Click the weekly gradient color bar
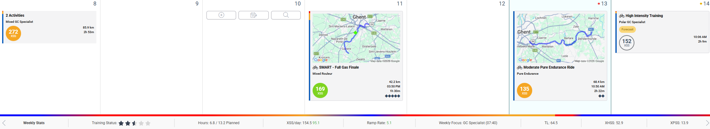710x129 pixels. pos(355,115)
